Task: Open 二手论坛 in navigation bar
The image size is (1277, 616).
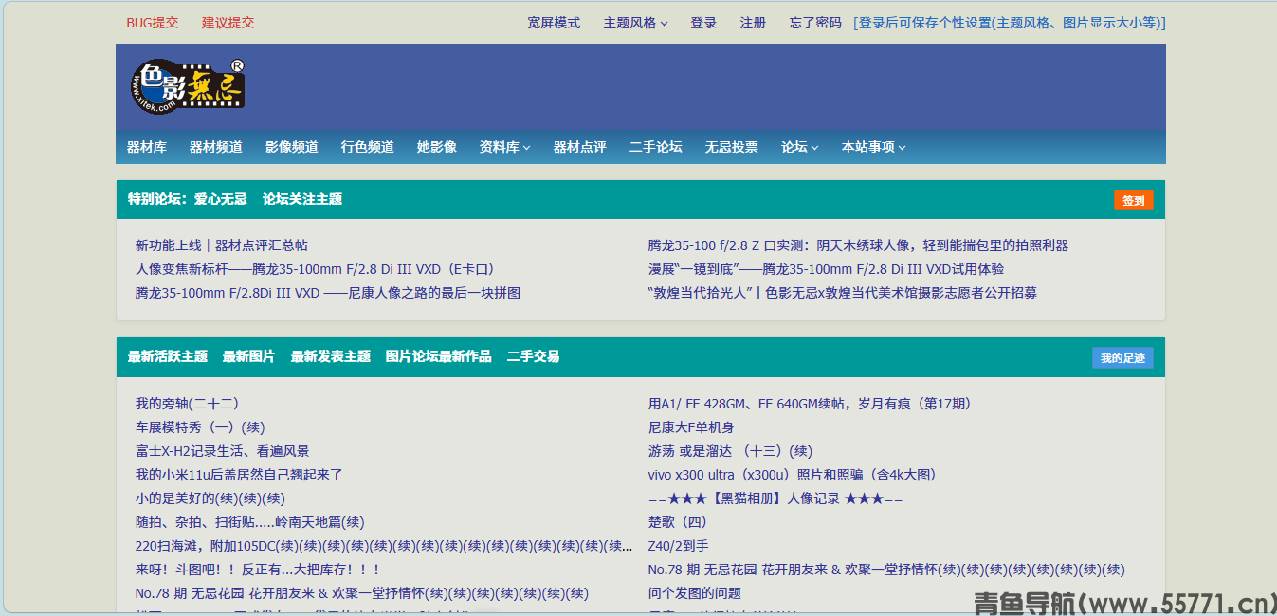Action: pyautogui.click(x=656, y=147)
